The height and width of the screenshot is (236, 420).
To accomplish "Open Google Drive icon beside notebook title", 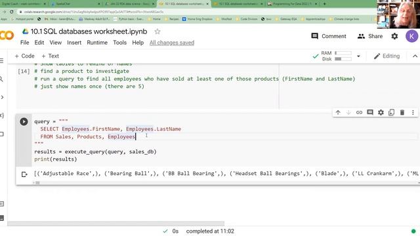I will coord(25,31).
